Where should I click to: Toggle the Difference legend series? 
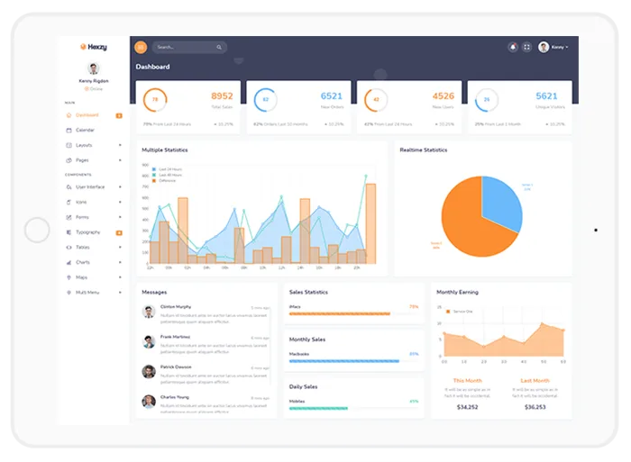coord(164,180)
